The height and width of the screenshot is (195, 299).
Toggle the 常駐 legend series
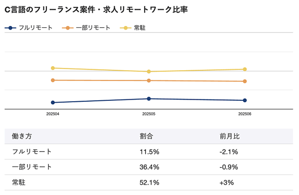pos(133,27)
